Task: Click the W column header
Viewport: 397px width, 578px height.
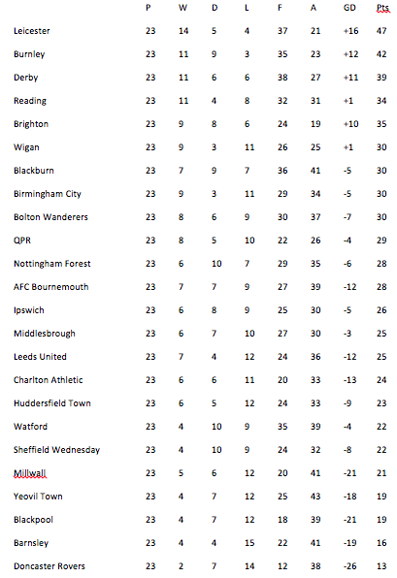Action: [x=182, y=8]
